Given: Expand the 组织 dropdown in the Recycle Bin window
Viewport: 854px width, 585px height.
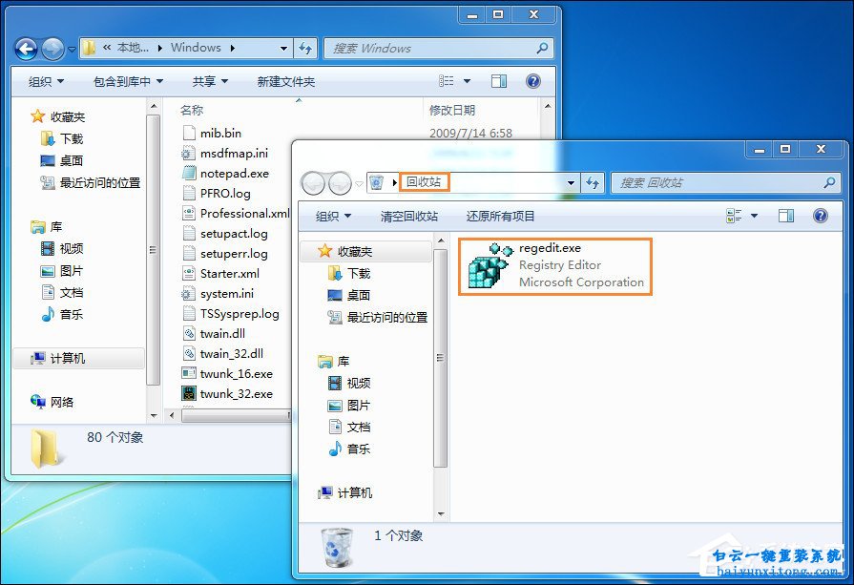Looking at the screenshot, I should (x=333, y=216).
